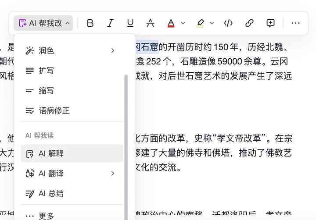Click text "开凿历时约 150 年"
This screenshot has width=316, height=220.
(203, 47)
